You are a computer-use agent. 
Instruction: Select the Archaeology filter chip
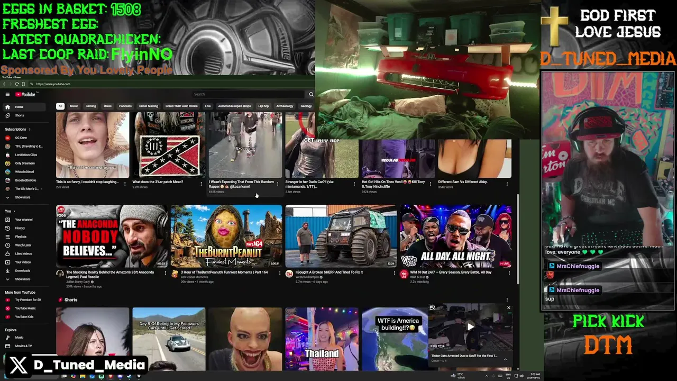pyautogui.click(x=285, y=106)
